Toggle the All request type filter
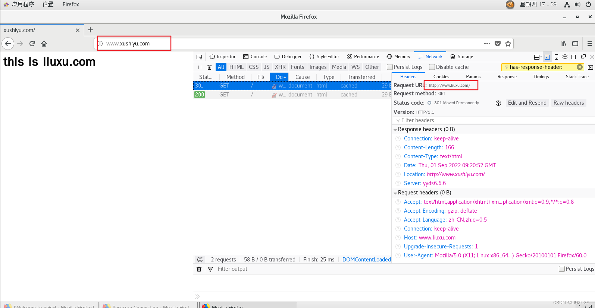The height and width of the screenshot is (308, 595). click(221, 67)
